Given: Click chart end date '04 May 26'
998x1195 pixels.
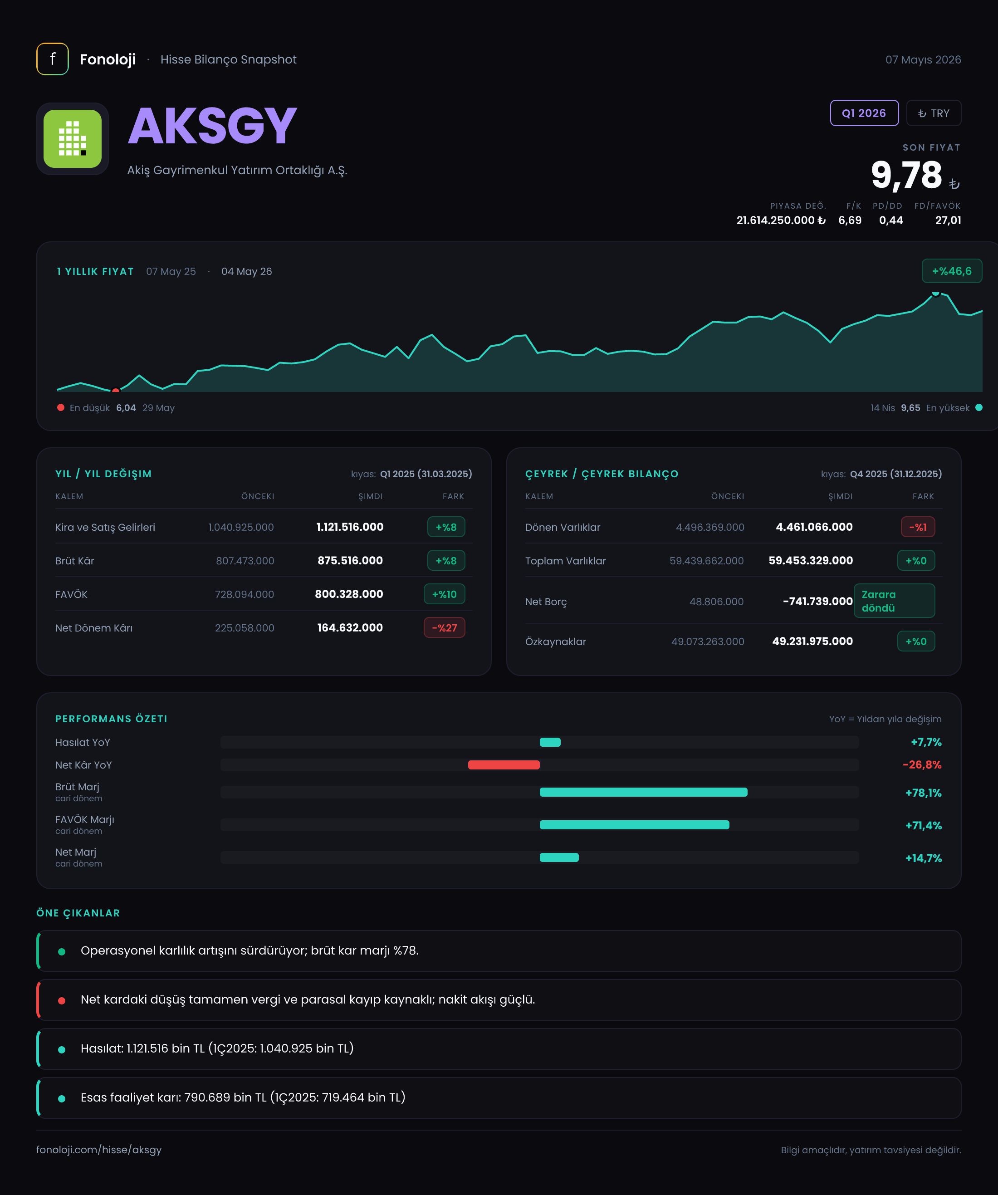Looking at the screenshot, I should tap(246, 271).
